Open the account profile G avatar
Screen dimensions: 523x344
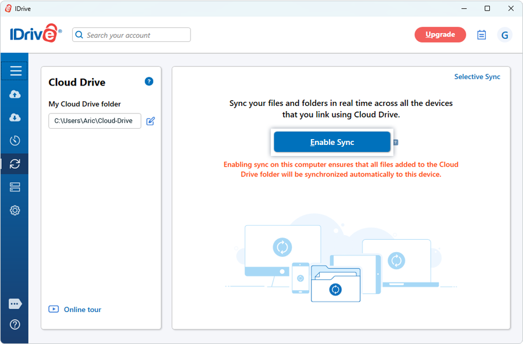(504, 35)
